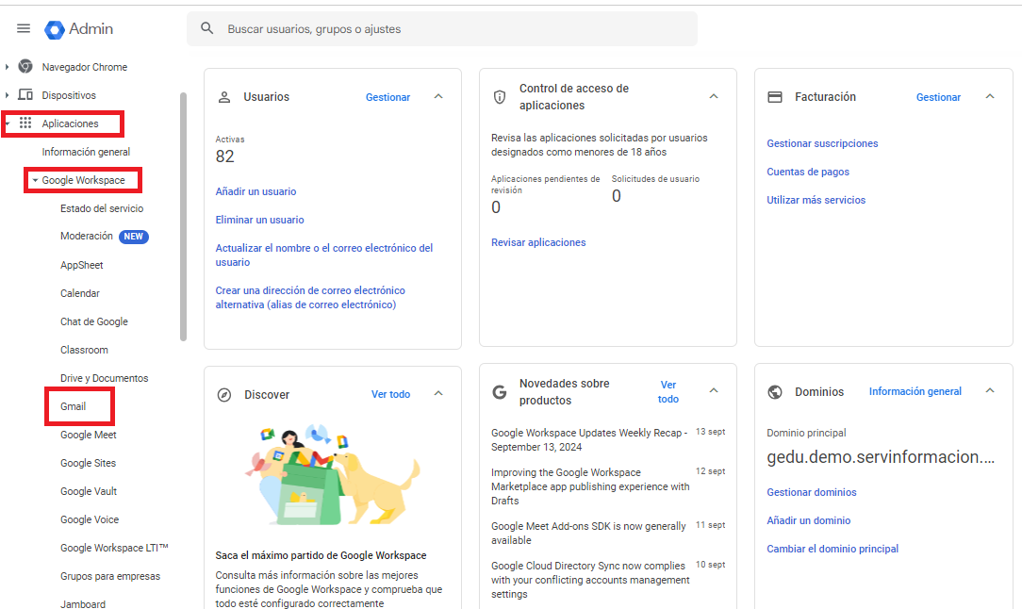Open Google Vault settings
Image resolution: width=1022 pixels, height=609 pixels.
(89, 491)
